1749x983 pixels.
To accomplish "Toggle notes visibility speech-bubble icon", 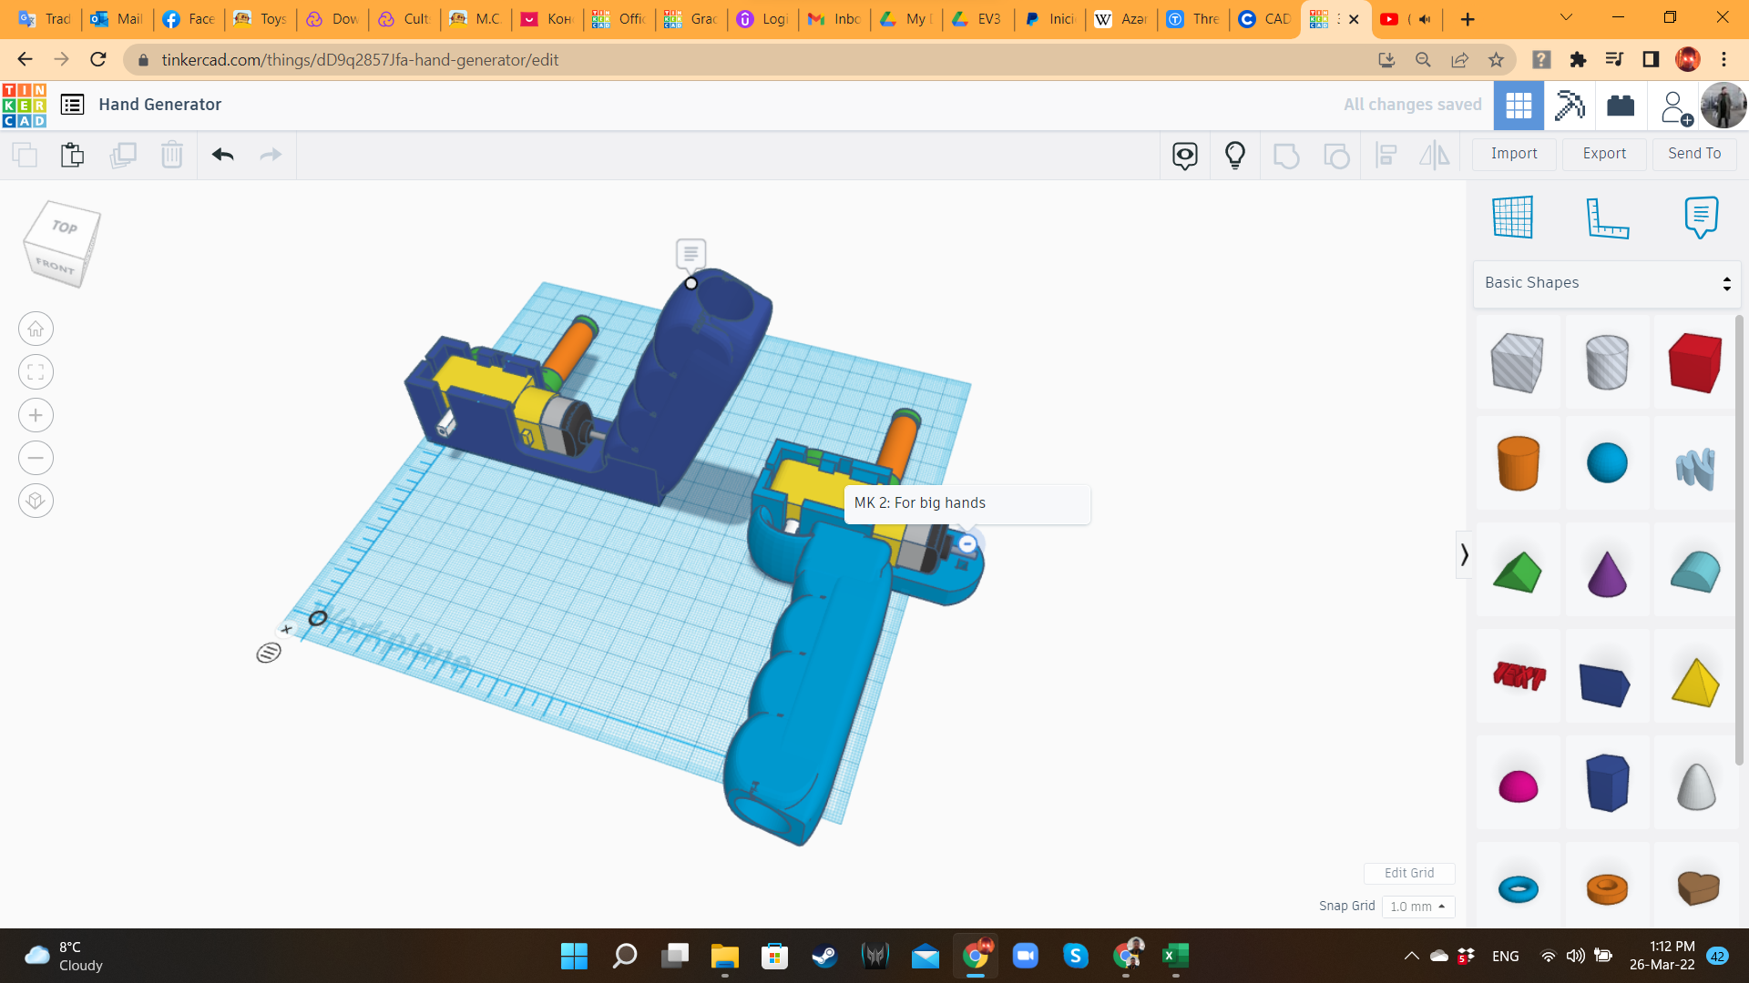I will click(x=1185, y=155).
